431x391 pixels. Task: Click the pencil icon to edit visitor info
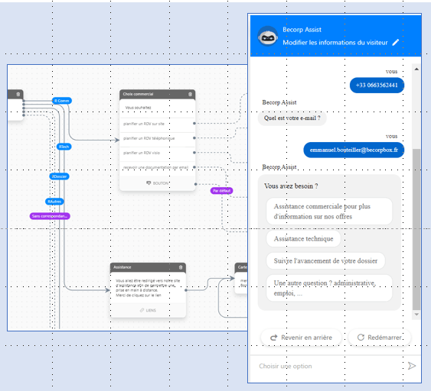click(x=396, y=43)
